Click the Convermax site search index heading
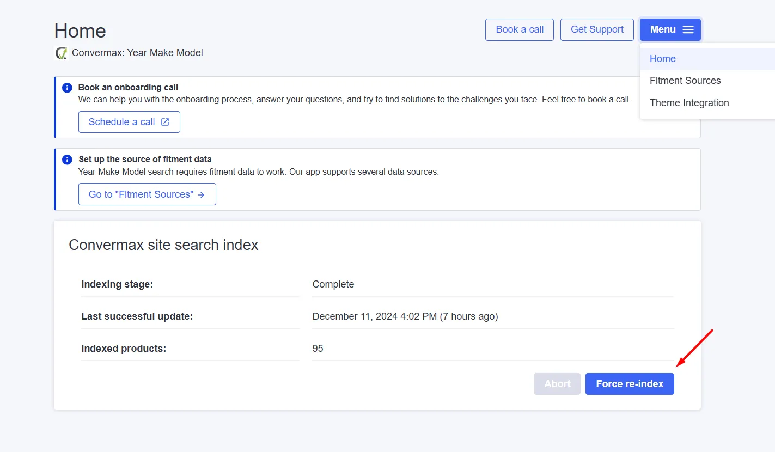This screenshot has height=452, width=775. [x=163, y=245]
